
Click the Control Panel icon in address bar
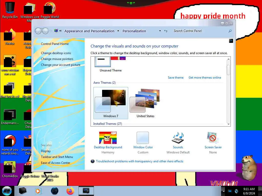[56, 31]
